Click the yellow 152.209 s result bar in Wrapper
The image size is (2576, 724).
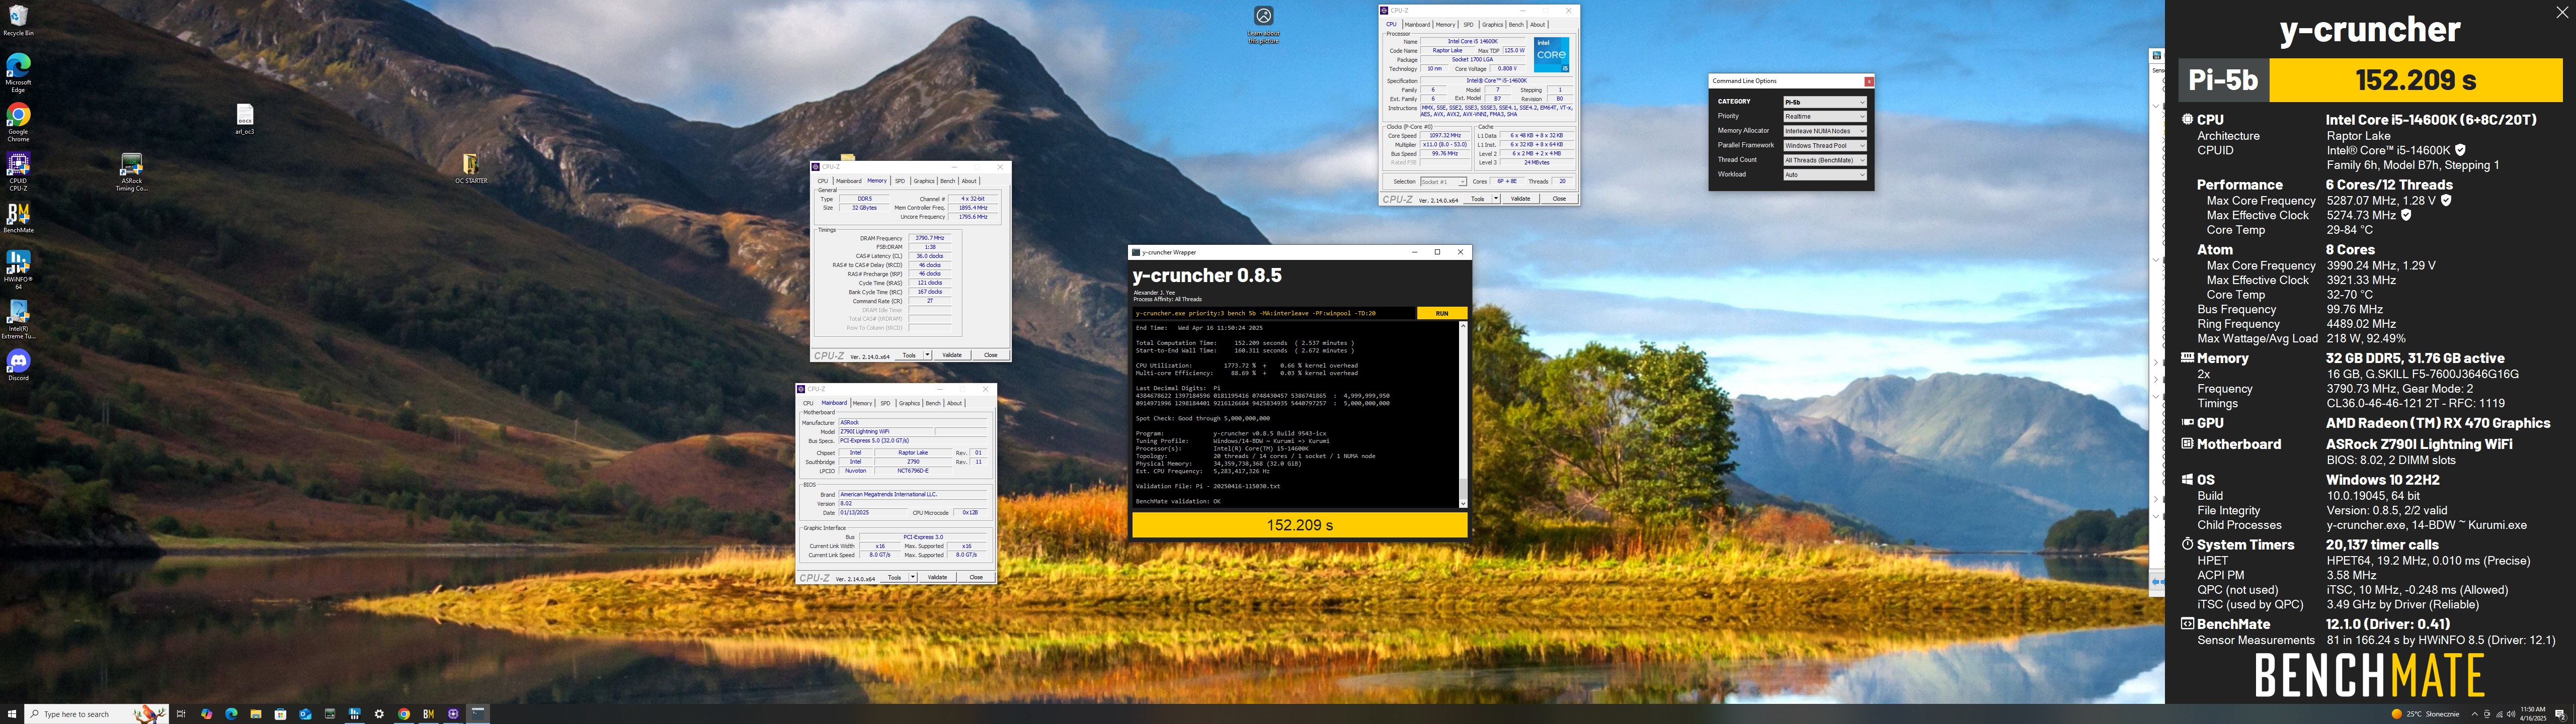[x=1300, y=525]
